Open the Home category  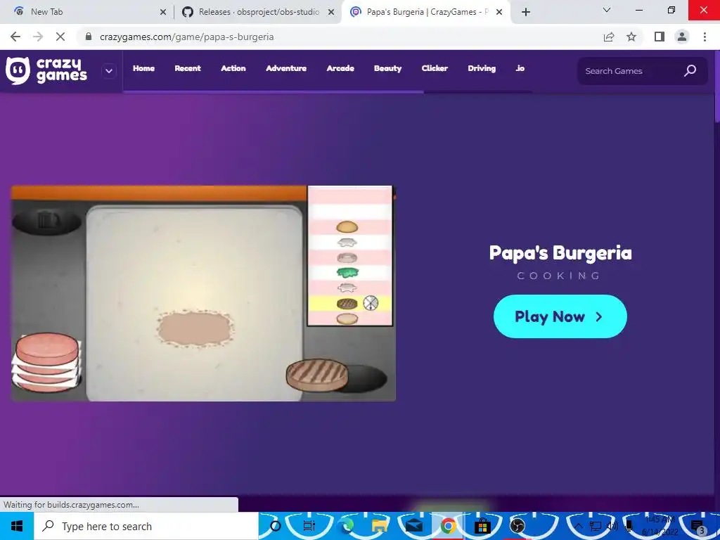(143, 68)
